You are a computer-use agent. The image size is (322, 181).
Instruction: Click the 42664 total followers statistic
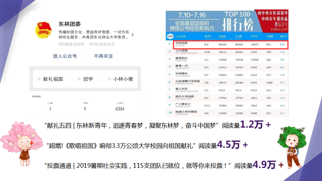click(120, 109)
